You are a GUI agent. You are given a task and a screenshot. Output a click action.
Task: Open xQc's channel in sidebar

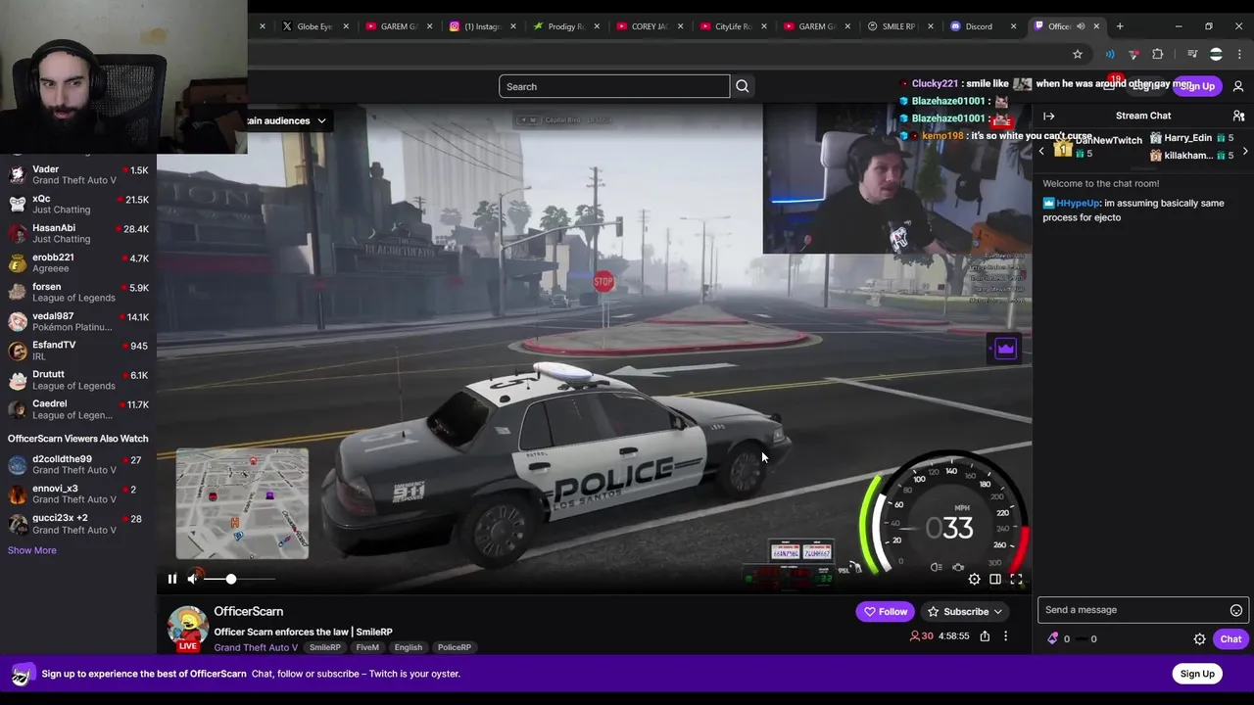coord(78,204)
